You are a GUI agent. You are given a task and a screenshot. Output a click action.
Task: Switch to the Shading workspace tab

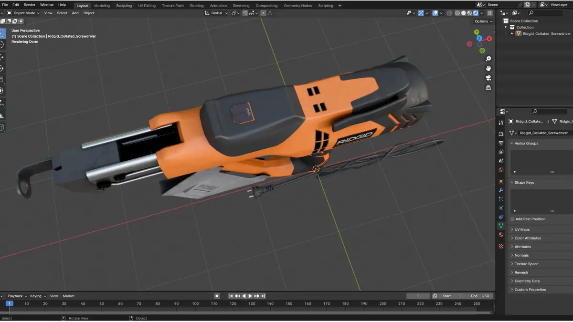[x=197, y=6]
